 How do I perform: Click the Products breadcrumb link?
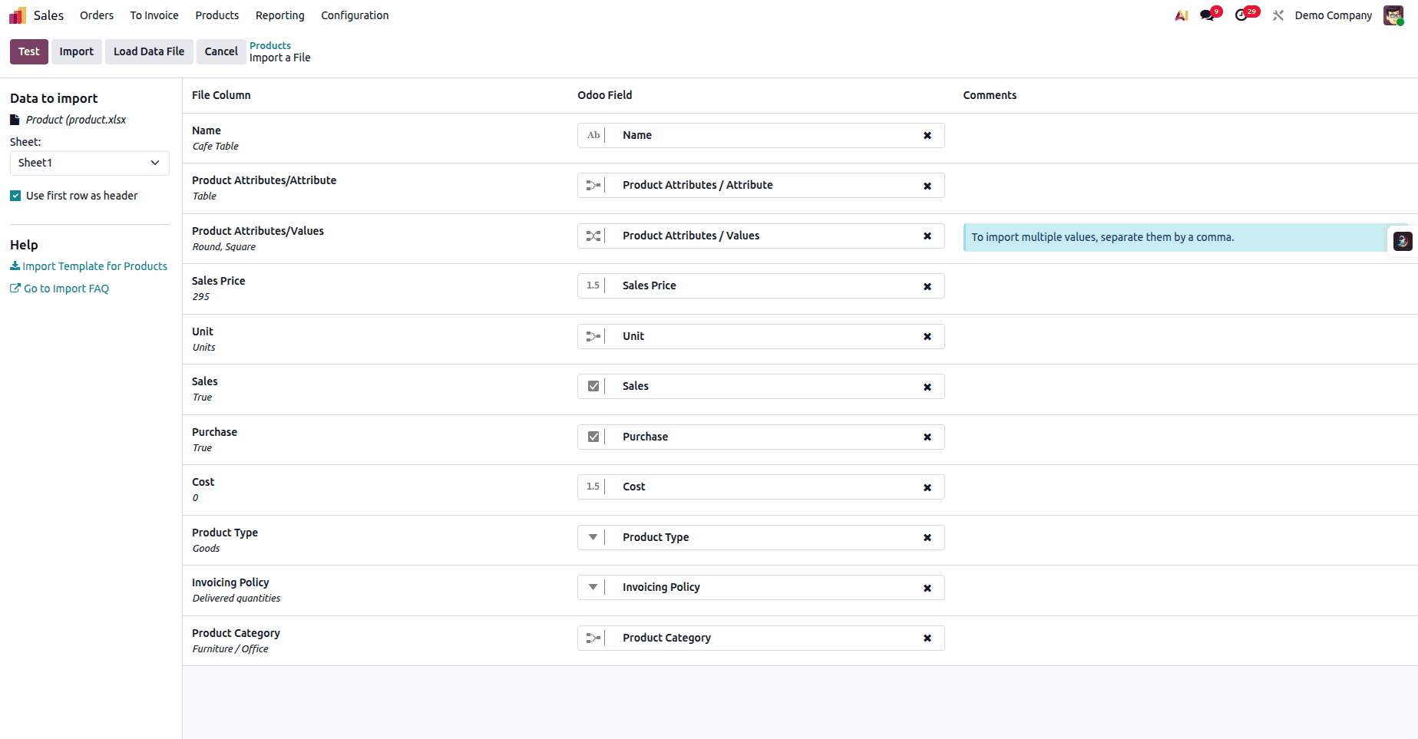tap(270, 45)
